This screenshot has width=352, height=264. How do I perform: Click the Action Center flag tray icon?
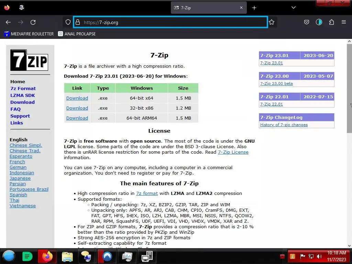point(302,256)
